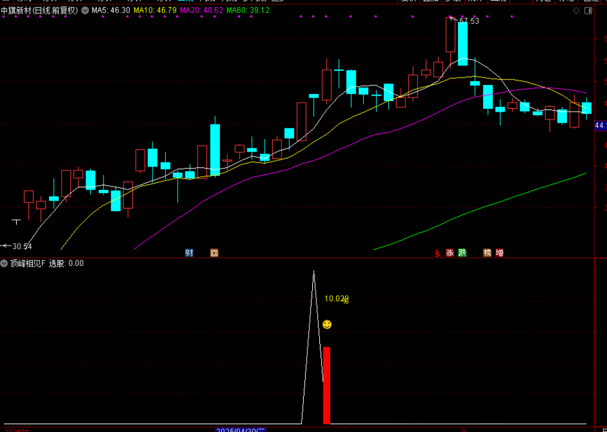Click the orange 回 event marker icon

(x=214, y=253)
